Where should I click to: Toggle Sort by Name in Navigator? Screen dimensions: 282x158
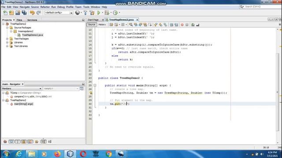44,142
